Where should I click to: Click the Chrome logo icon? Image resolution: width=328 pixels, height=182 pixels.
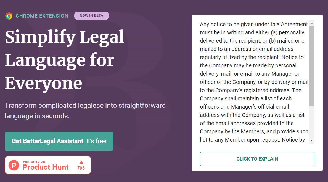9,16
